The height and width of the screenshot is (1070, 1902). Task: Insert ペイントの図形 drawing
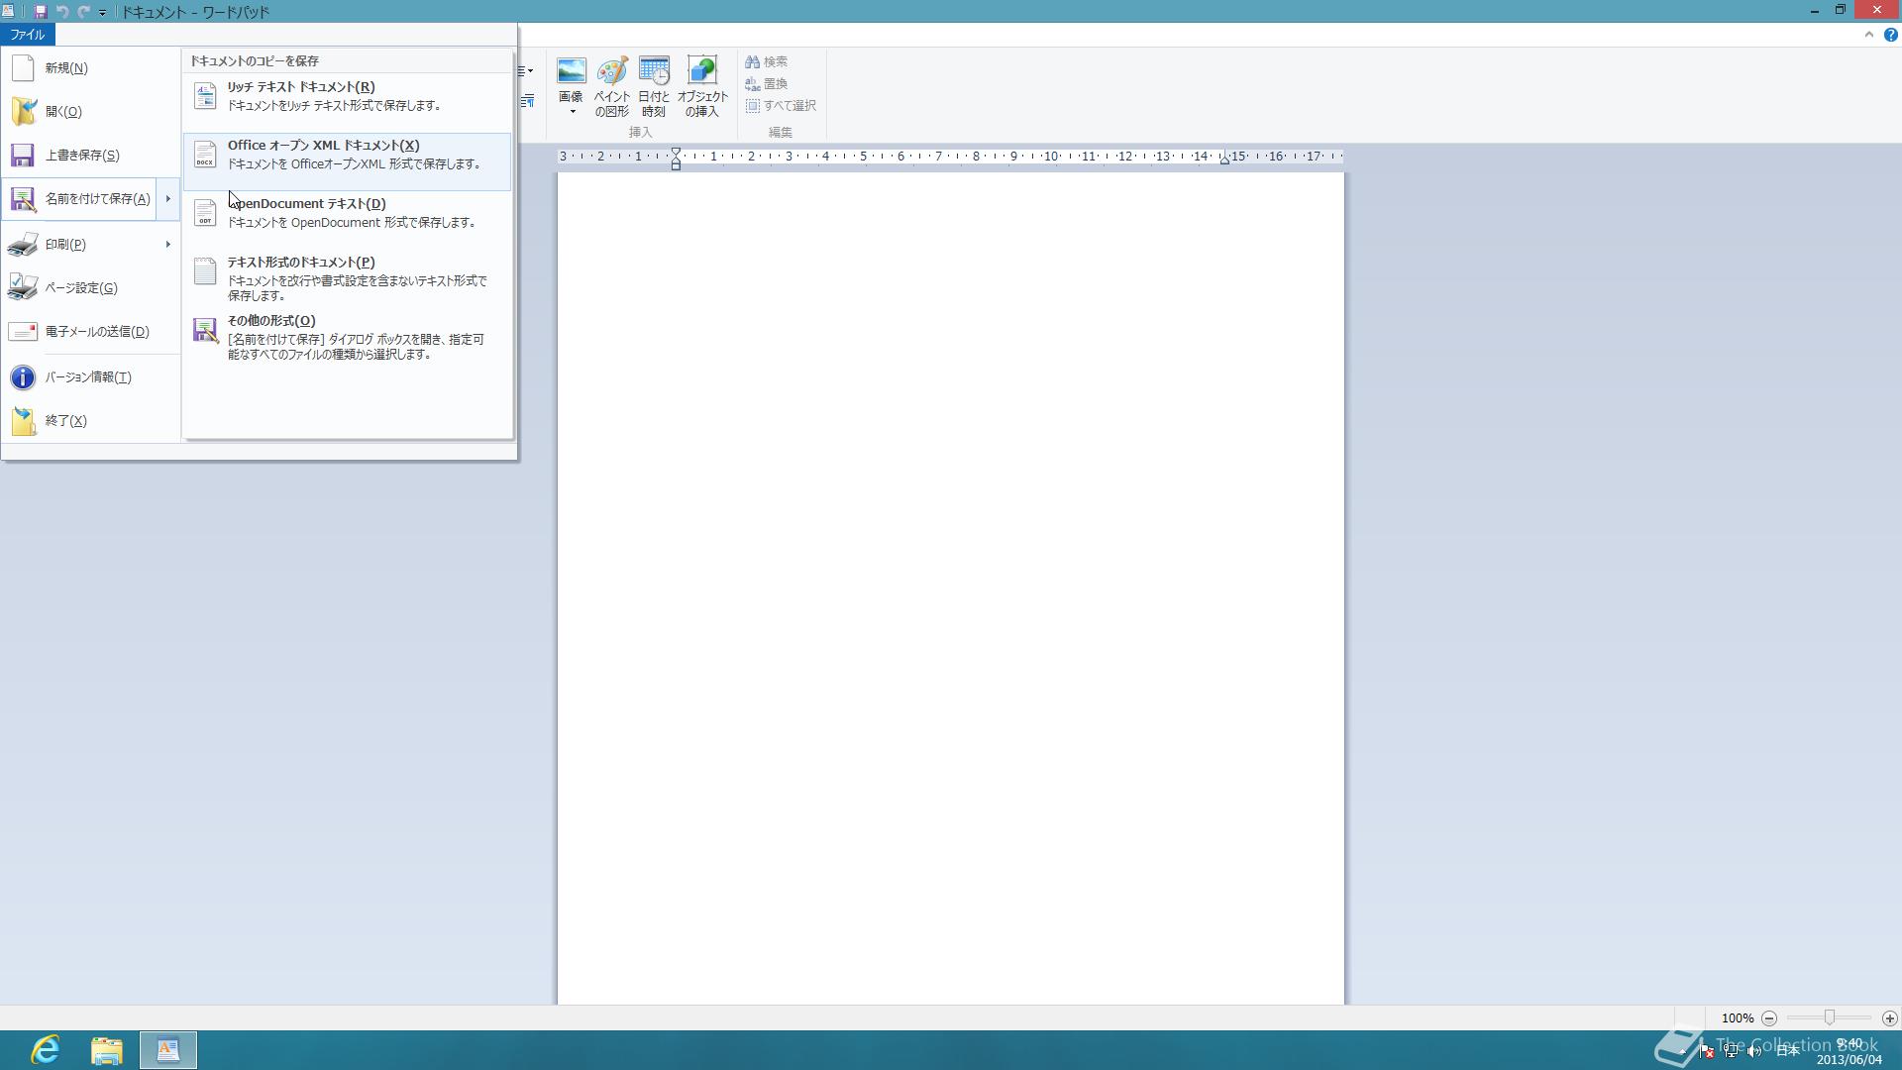(x=612, y=87)
